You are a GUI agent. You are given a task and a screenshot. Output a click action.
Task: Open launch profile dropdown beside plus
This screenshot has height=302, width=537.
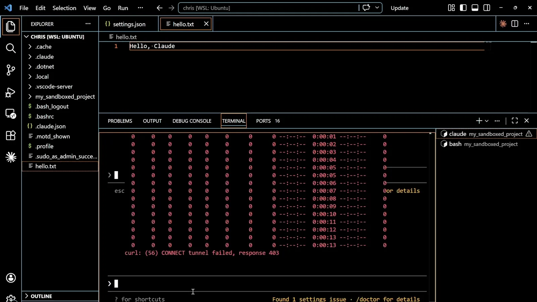tap(487, 121)
